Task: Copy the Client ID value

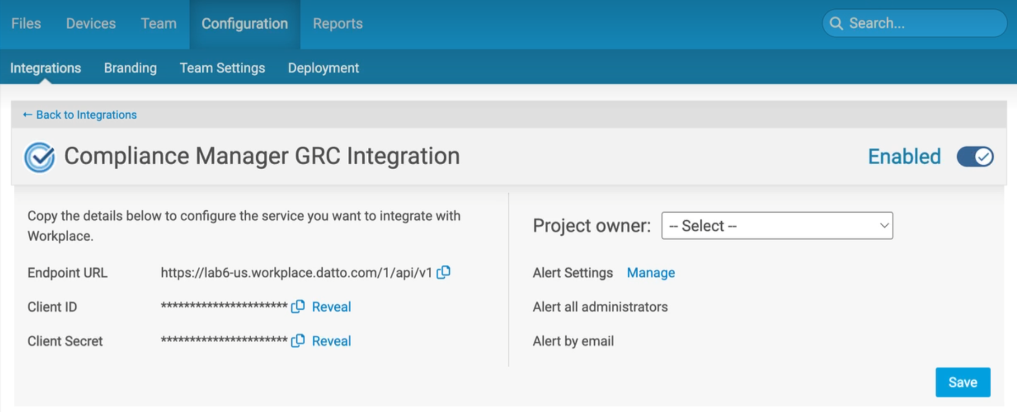Action: [298, 307]
